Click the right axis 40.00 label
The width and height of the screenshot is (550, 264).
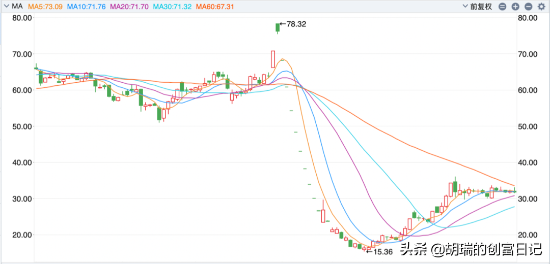pyautogui.click(x=528, y=162)
